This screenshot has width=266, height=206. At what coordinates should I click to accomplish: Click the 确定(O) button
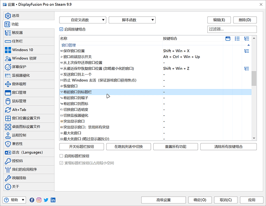(200, 200)
